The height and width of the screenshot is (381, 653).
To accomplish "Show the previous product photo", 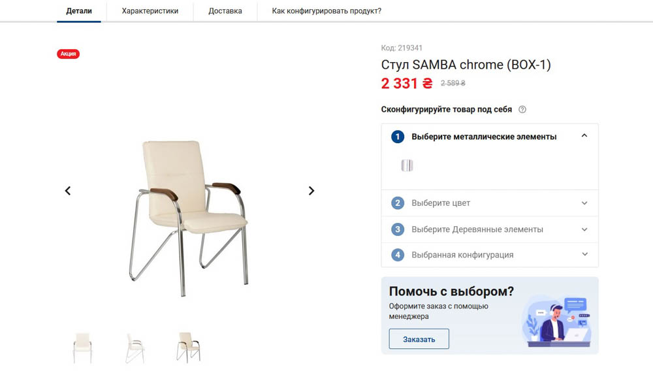I will tap(68, 191).
